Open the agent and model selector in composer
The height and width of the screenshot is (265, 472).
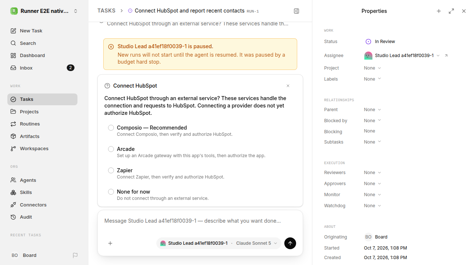click(219, 243)
